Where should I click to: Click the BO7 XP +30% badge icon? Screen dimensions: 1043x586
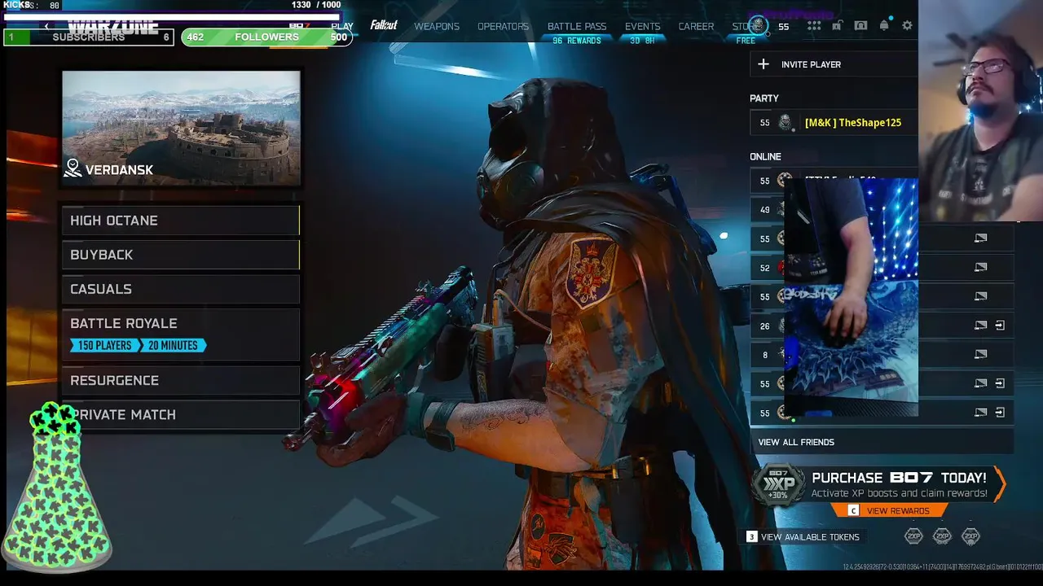(x=777, y=487)
